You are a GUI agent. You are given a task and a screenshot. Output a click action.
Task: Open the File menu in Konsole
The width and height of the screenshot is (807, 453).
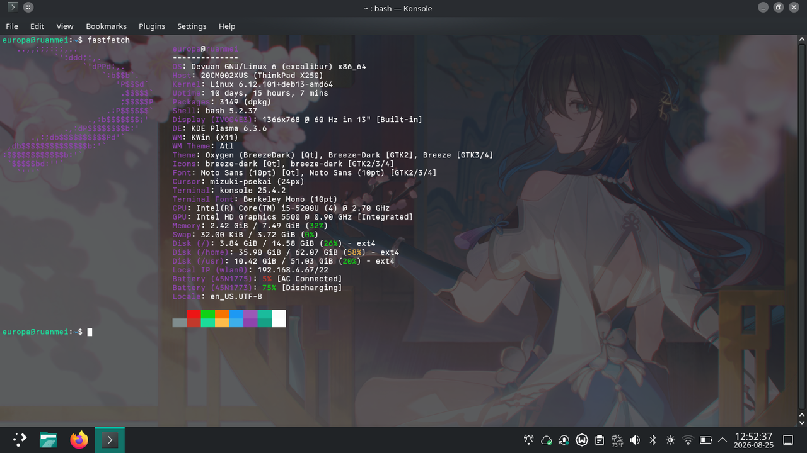12,26
